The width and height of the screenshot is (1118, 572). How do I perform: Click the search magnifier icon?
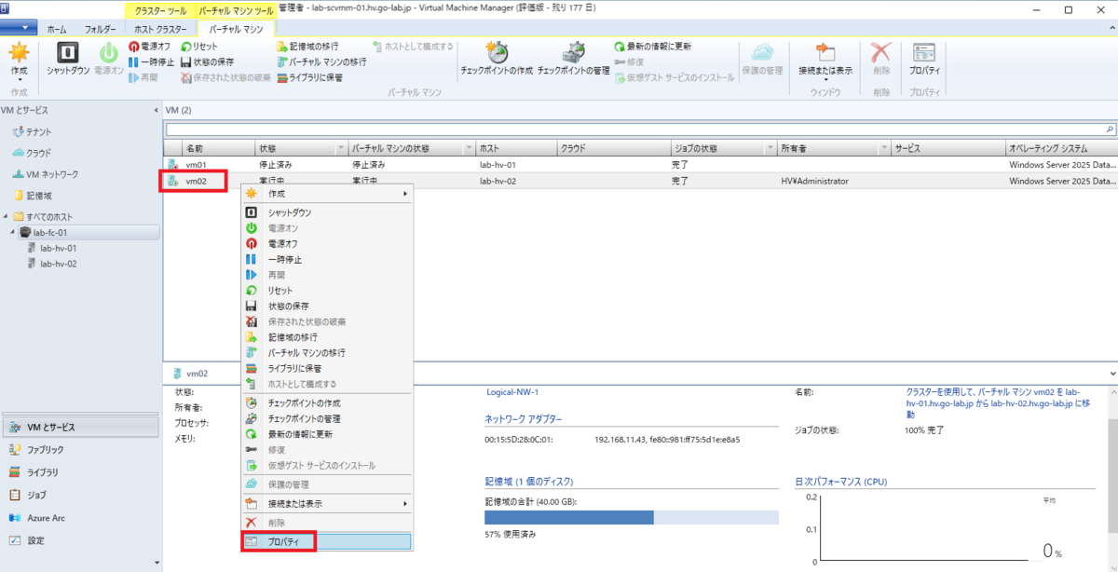(1109, 129)
